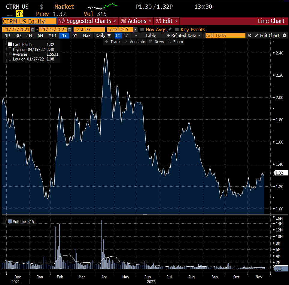Click the Line Chart title label
Screen dimensions: 289x285
click(271, 21)
